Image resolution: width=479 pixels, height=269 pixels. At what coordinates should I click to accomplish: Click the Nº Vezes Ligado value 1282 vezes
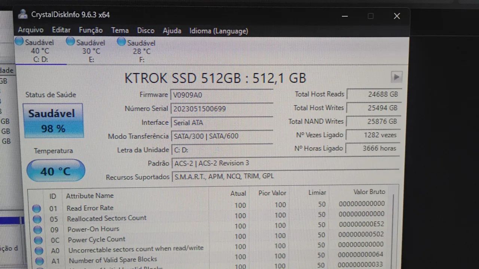(373, 135)
